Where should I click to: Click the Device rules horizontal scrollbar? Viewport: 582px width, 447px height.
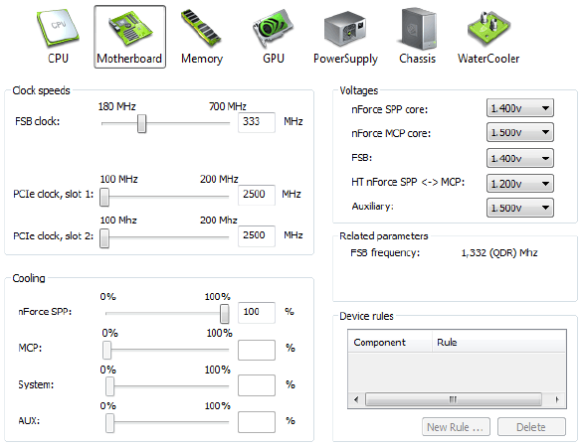[457, 399]
